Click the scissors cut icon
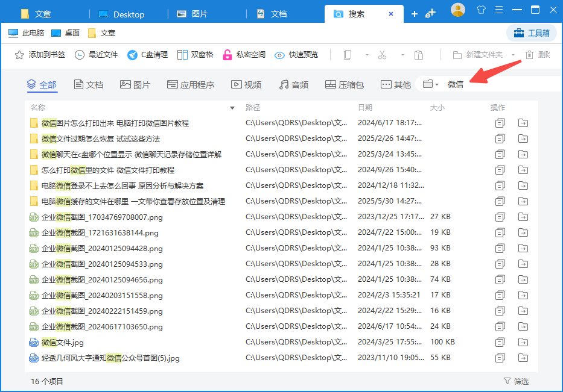 point(382,55)
